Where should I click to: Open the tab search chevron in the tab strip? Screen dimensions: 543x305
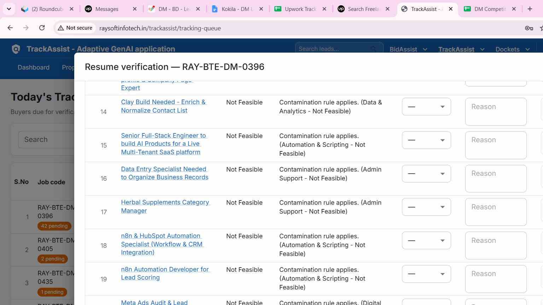9,9
